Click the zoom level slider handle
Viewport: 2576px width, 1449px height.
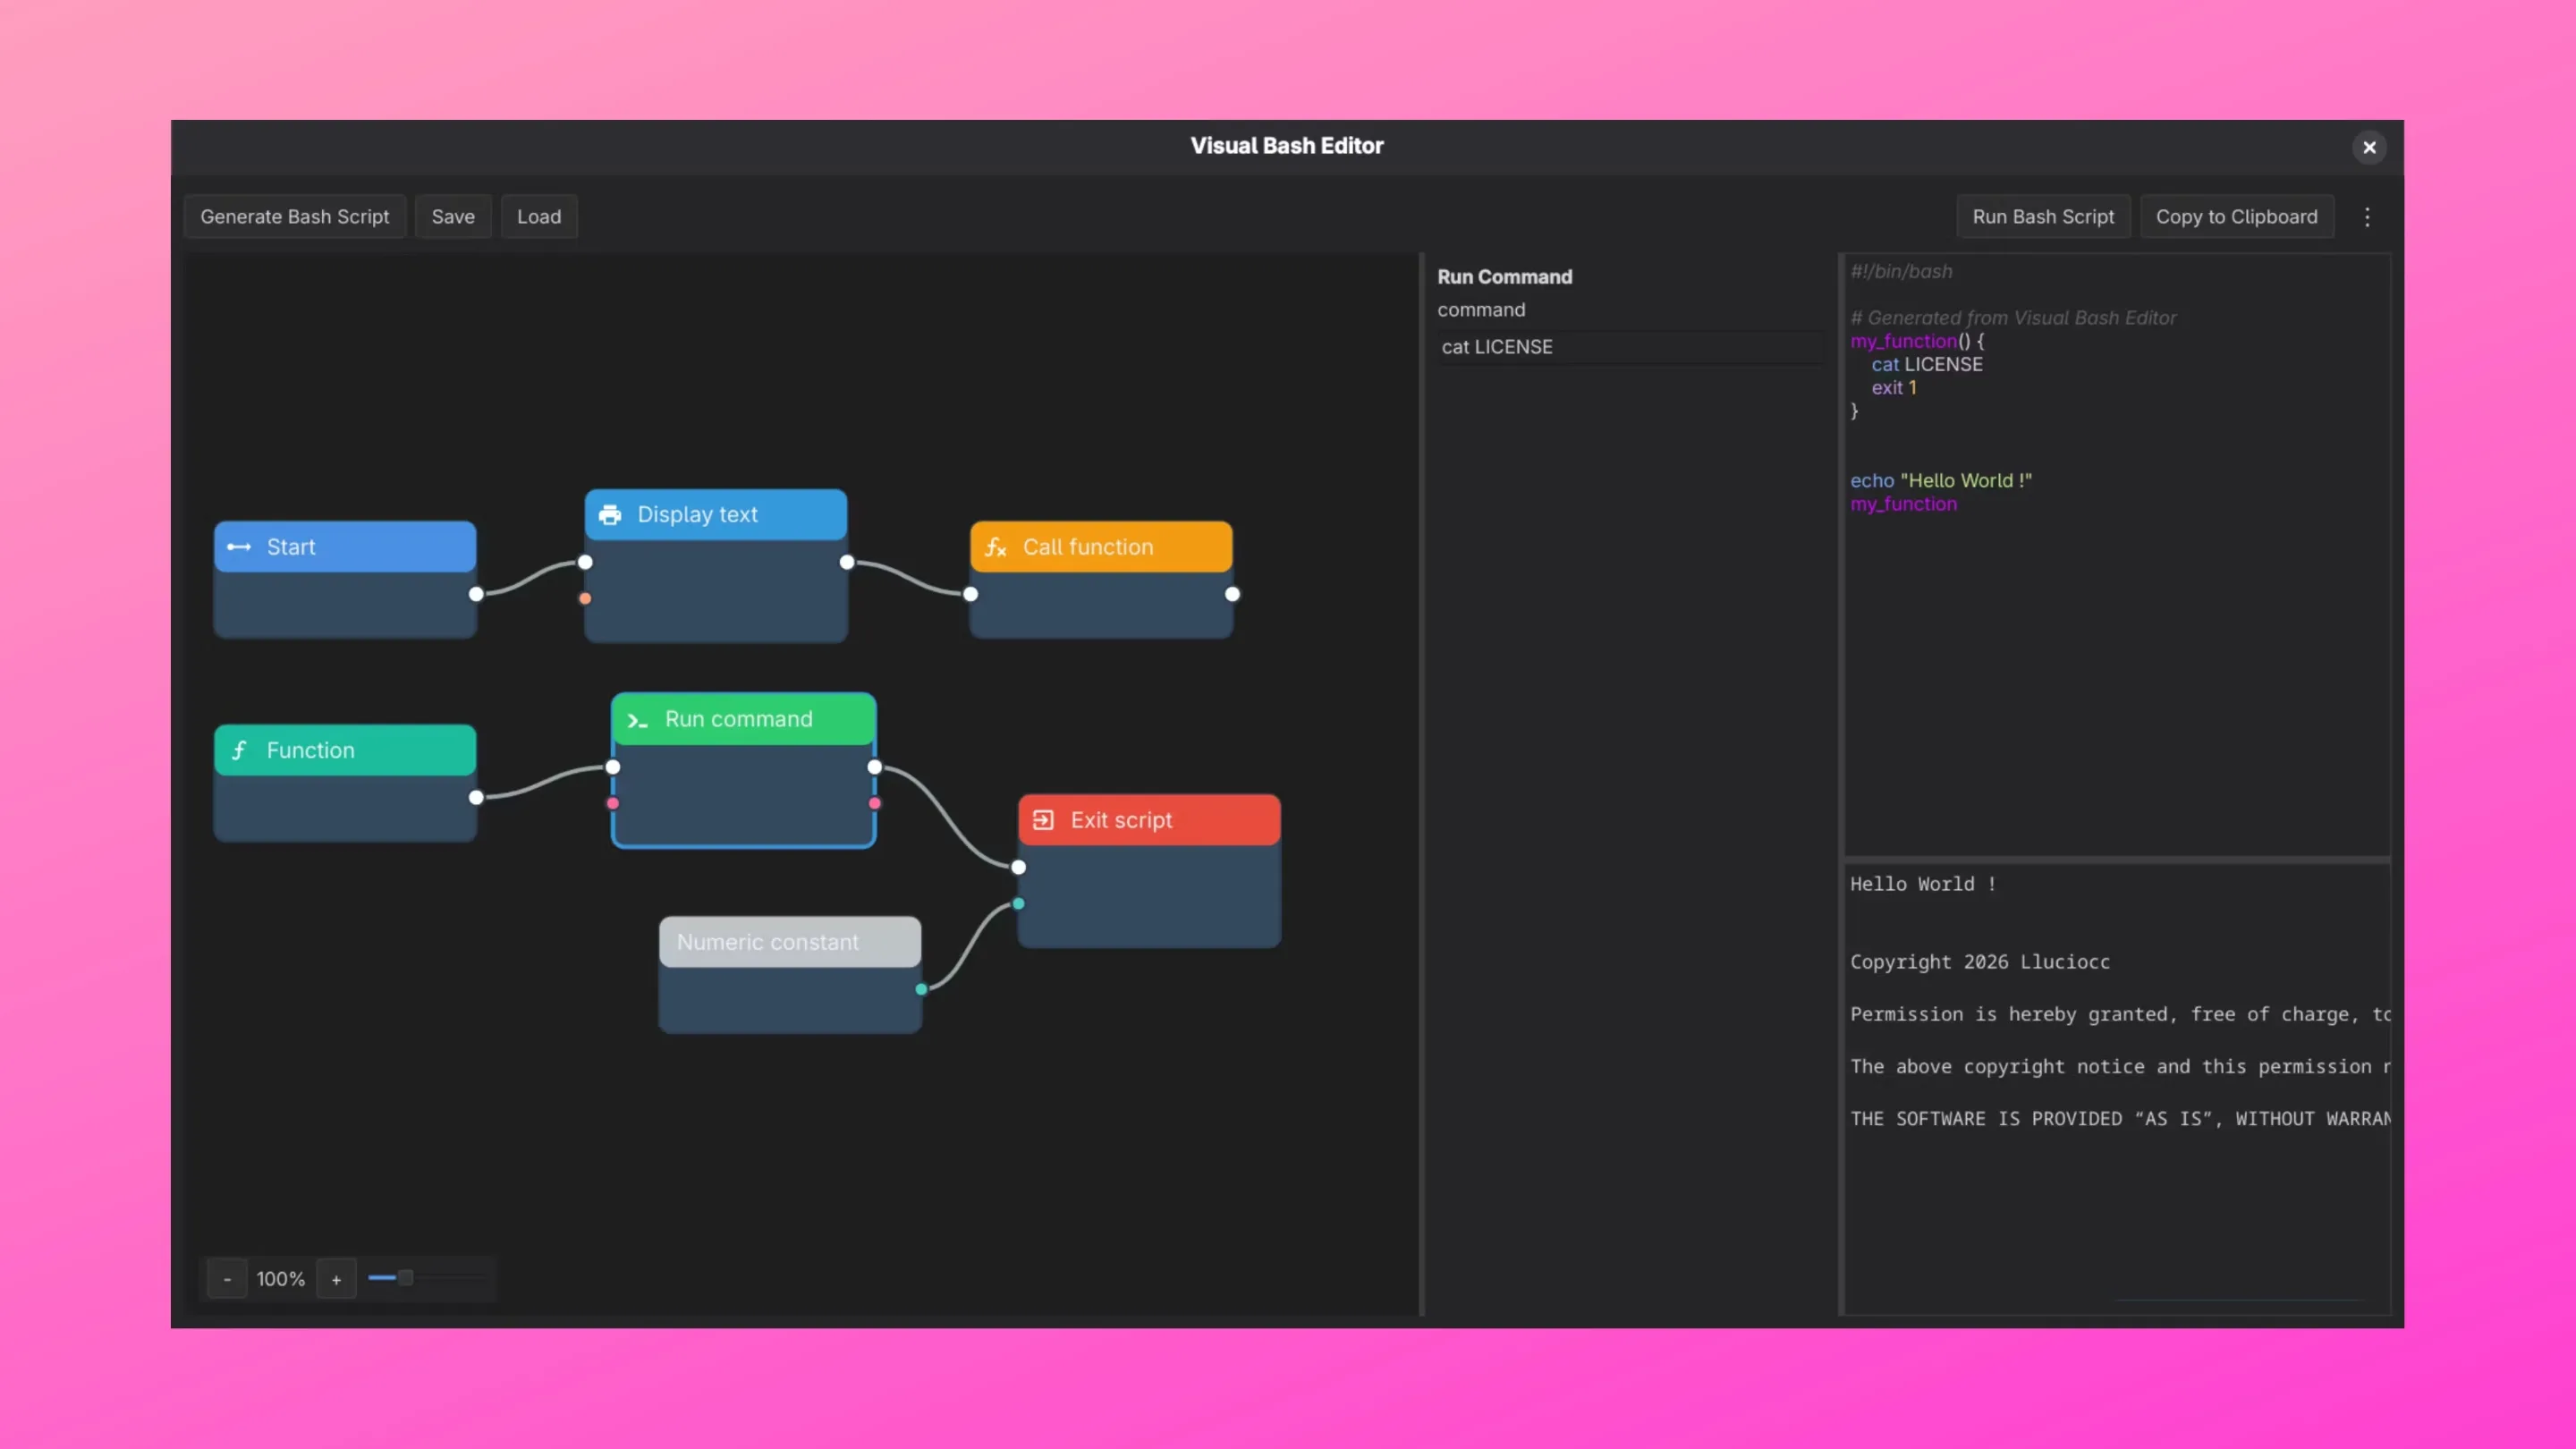point(405,1278)
